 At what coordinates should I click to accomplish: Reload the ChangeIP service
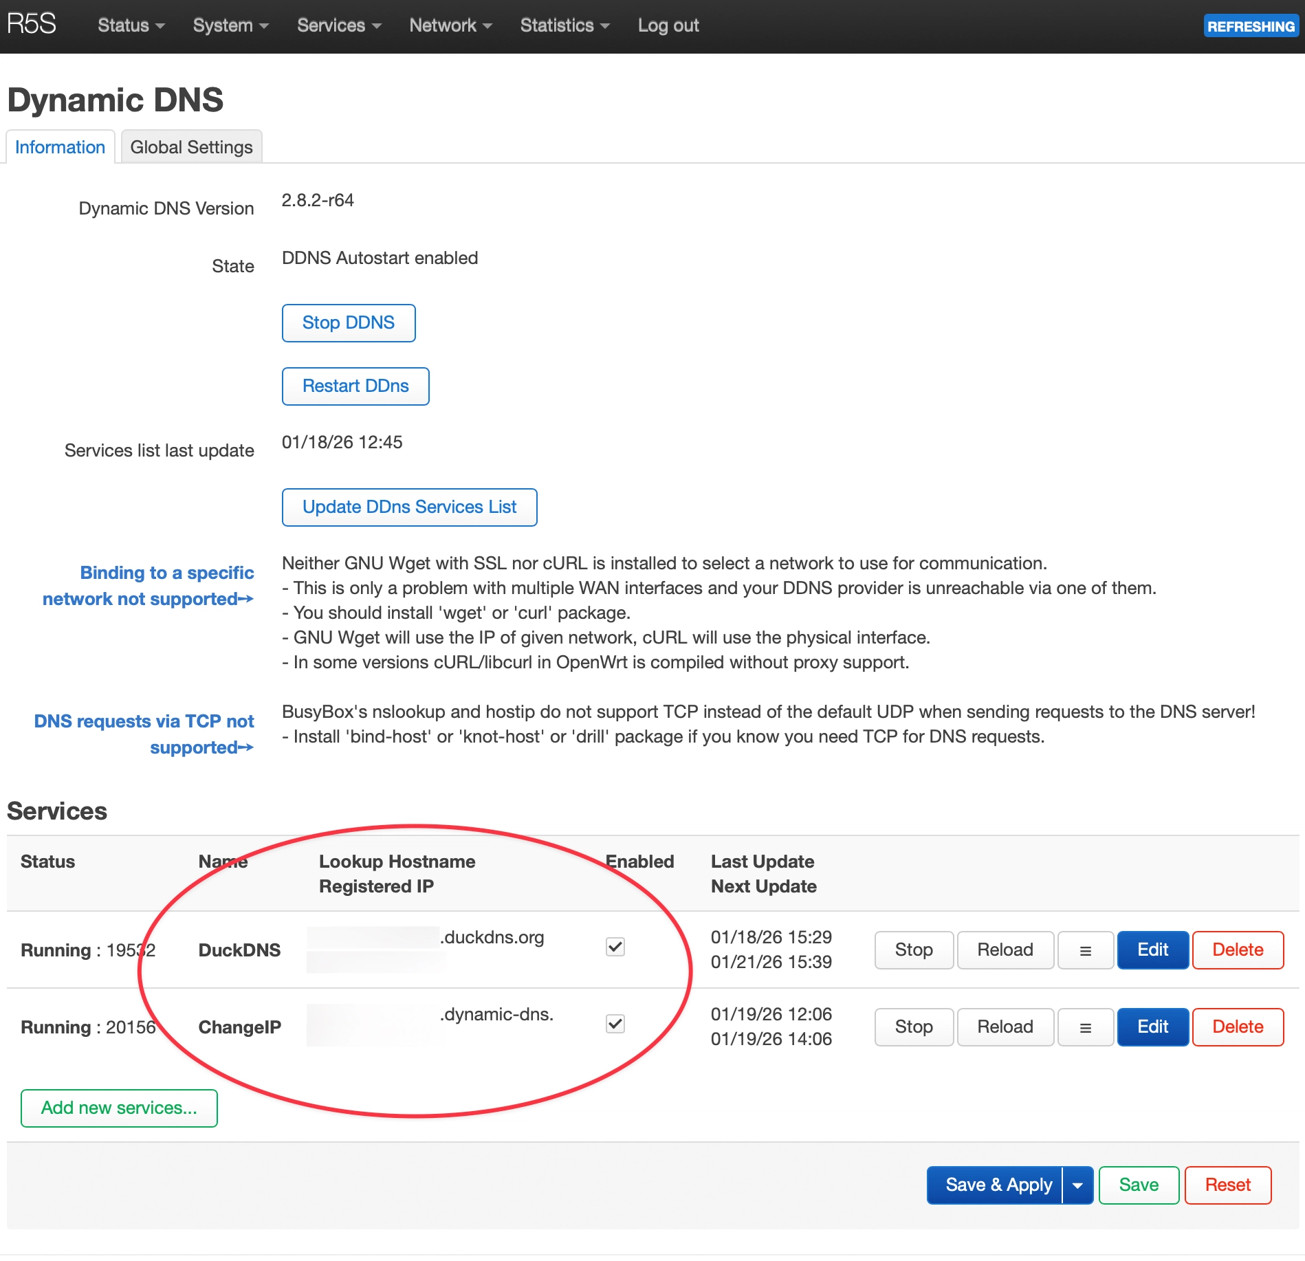[x=1005, y=1027]
